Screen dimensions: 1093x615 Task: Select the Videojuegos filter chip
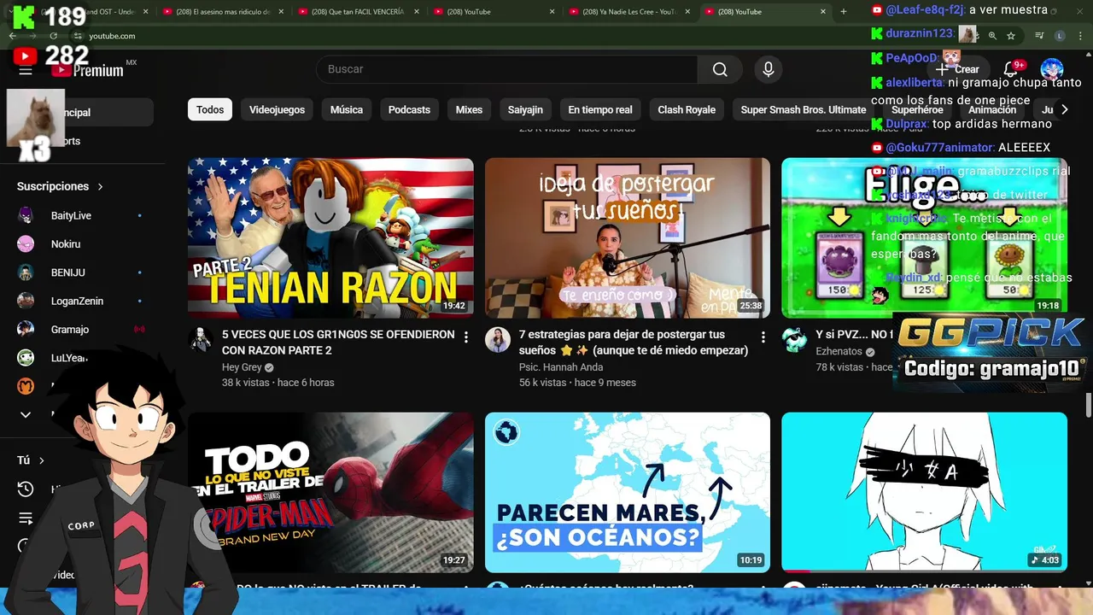click(x=277, y=109)
